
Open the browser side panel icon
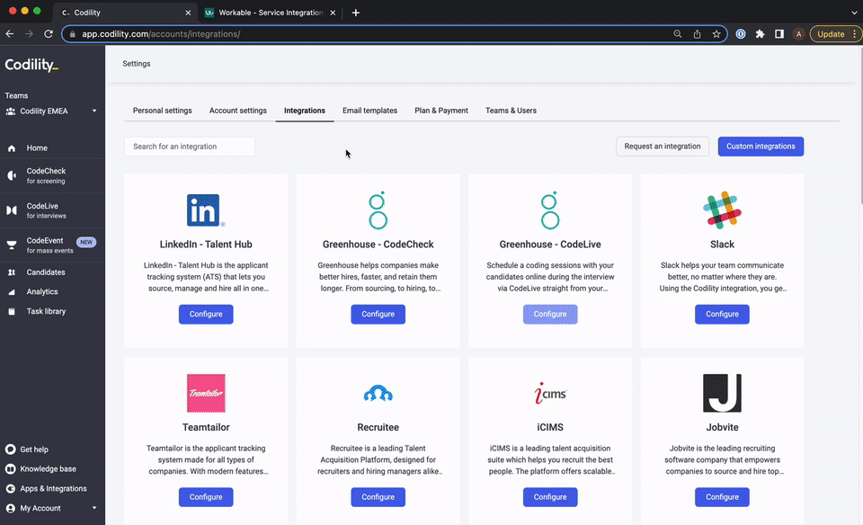[779, 34]
